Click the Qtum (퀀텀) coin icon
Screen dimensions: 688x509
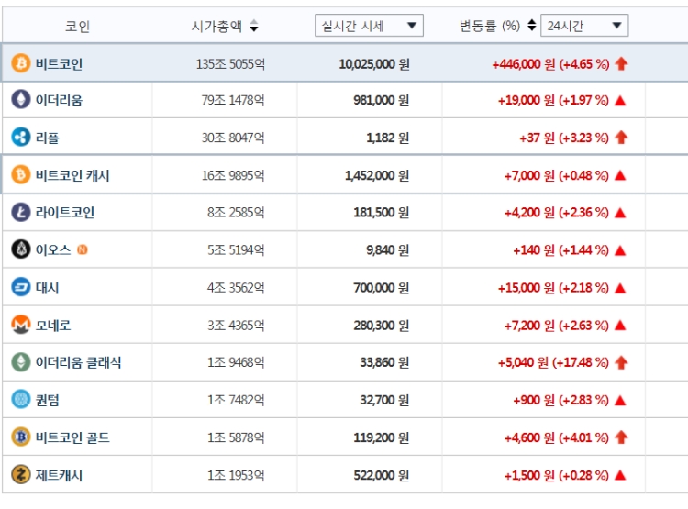point(20,400)
